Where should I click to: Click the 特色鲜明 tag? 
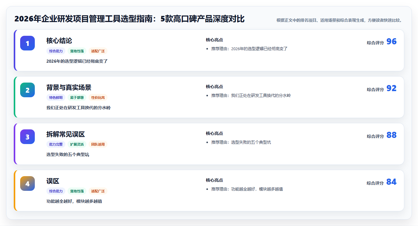click(56, 98)
